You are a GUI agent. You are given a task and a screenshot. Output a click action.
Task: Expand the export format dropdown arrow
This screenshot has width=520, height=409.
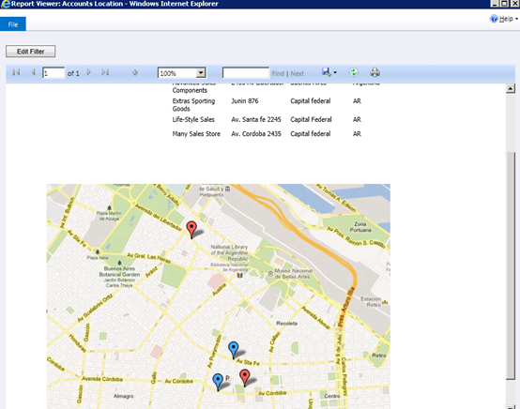point(335,72)
